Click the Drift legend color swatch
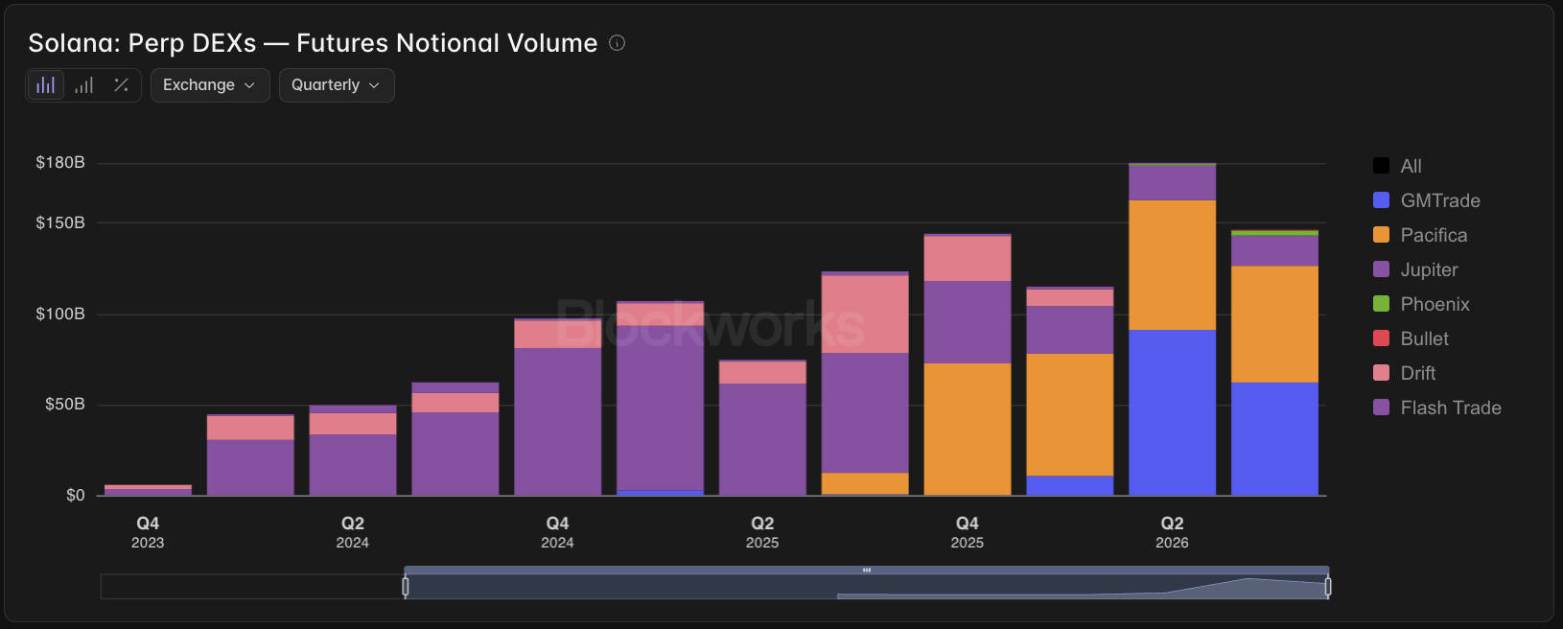This screenshot has height=629, width=1563. pos(1382,373)
